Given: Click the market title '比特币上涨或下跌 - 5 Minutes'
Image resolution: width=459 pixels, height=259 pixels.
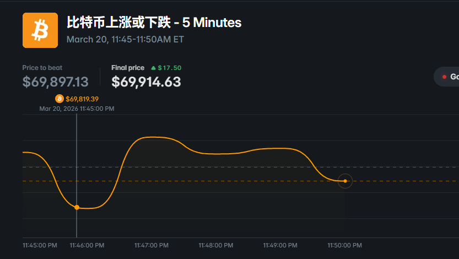Looking at the screenshot, I should (154, 22).
